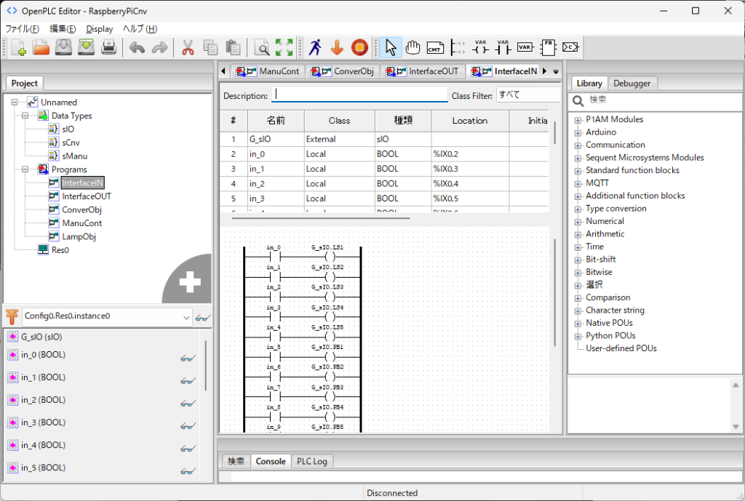The image size is (745, 501).
Task: Select the hand pan tool
Action: tap(413, 47)
